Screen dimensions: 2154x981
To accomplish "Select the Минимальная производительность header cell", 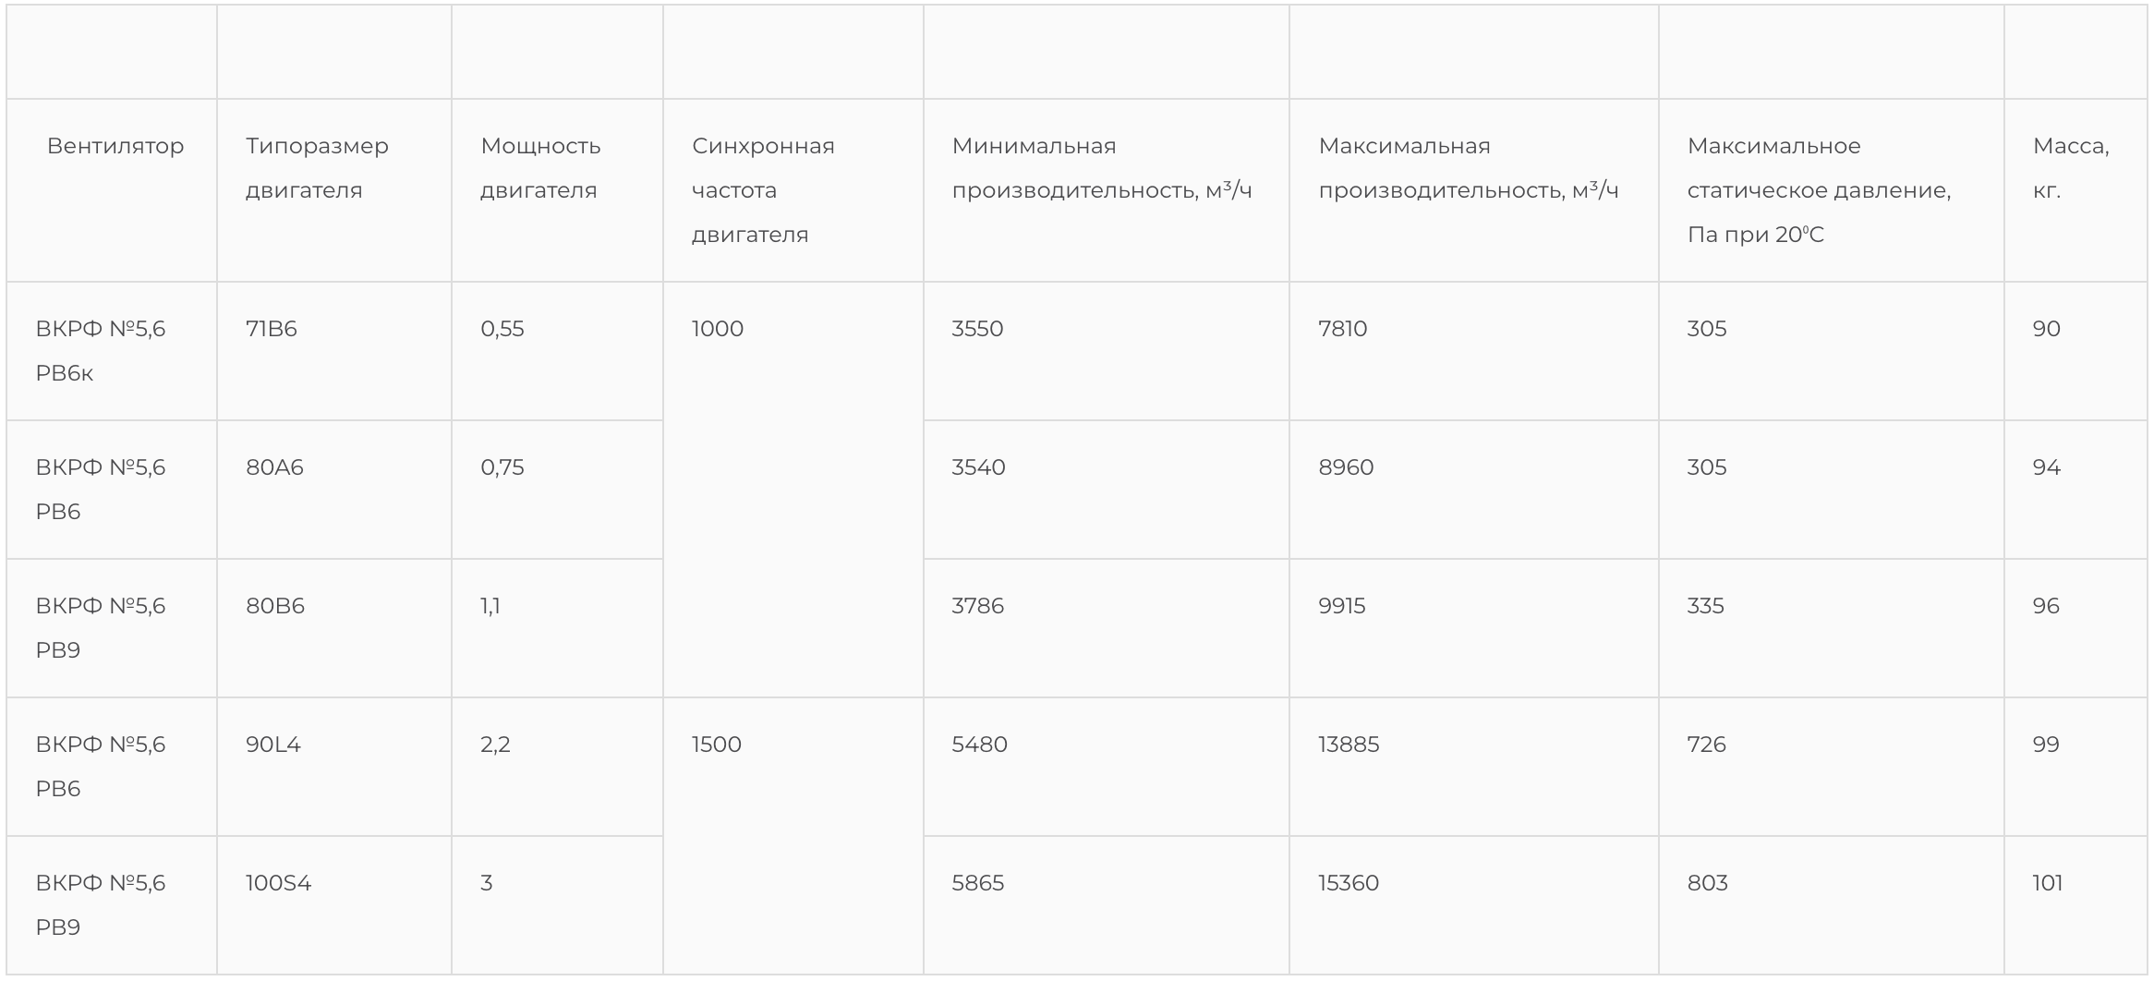I will point(1101,168).
